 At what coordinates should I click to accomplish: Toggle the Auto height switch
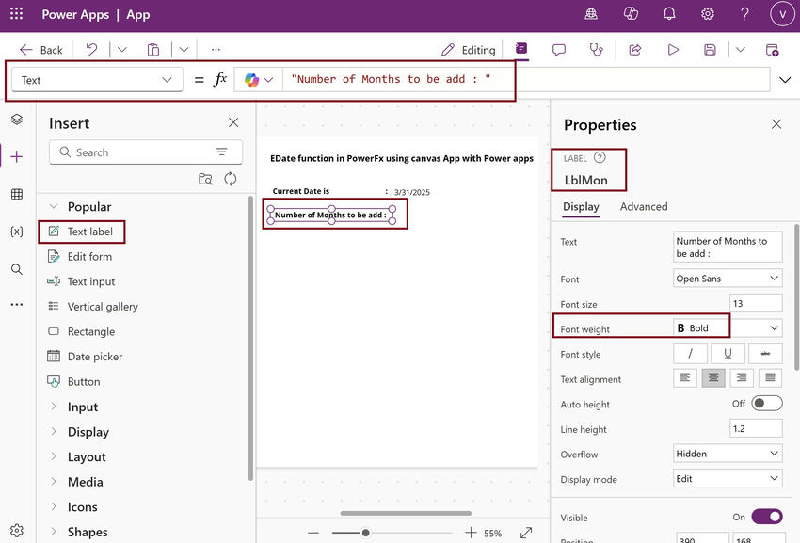pos(766,403)
